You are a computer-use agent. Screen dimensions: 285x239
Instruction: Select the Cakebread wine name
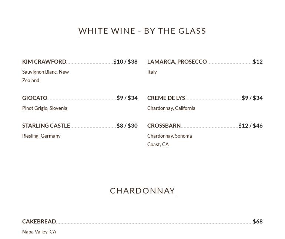[x=39, y=222]
